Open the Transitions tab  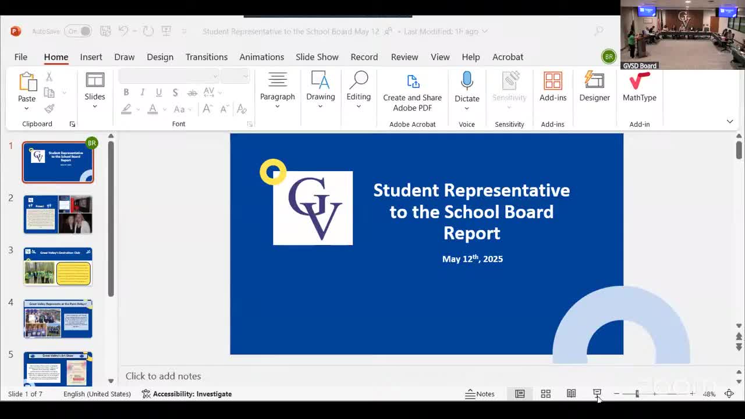[206, 57]
